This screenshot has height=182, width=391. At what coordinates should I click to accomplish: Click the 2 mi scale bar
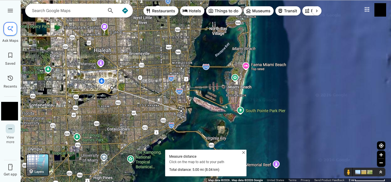tap(366, 180)
